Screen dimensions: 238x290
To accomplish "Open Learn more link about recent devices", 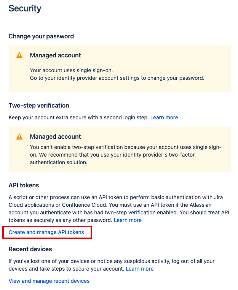I will pos(140,269).
